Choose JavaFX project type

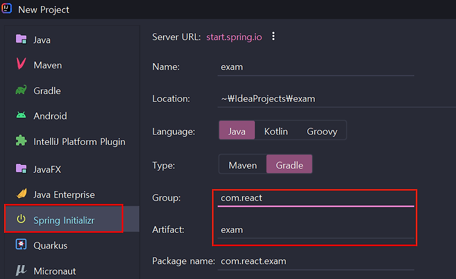coord(72,169)
